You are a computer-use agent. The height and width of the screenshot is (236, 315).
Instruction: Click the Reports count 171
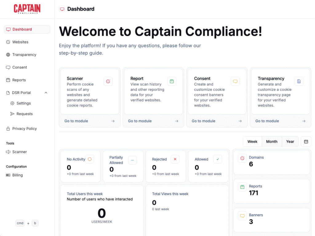[x=253, y=193]
